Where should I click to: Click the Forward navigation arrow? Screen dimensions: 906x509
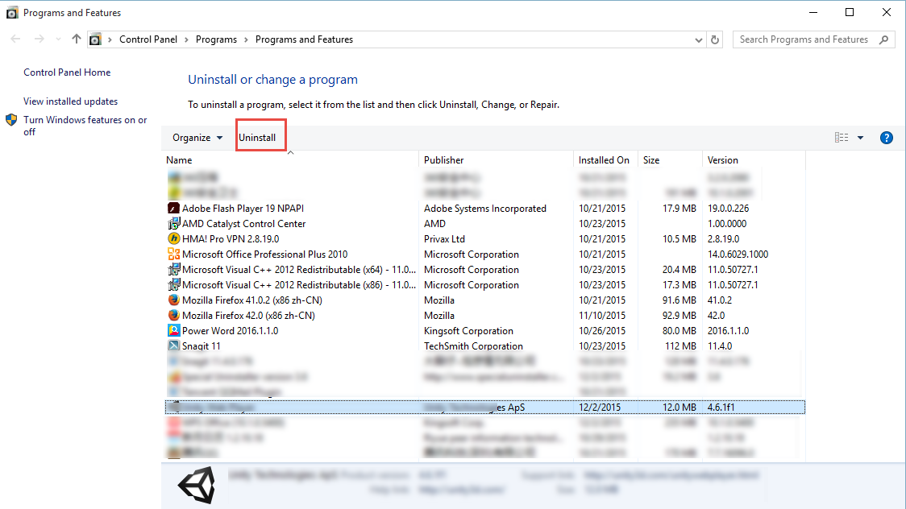39,39
